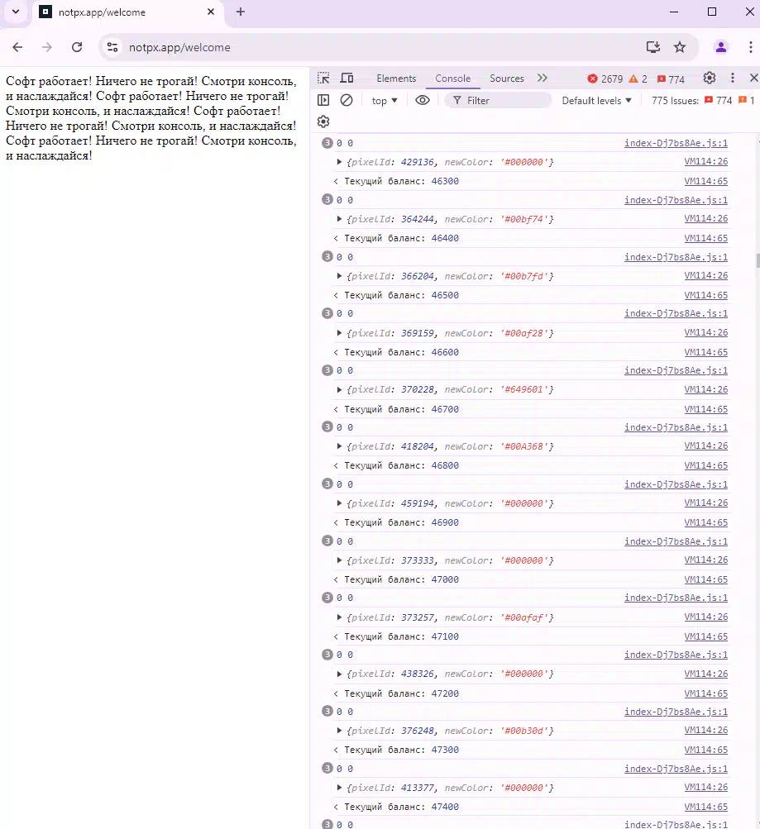
Task: Click the install app icon in the address bar
Action: pyautogui.click(x=653, y=47)
